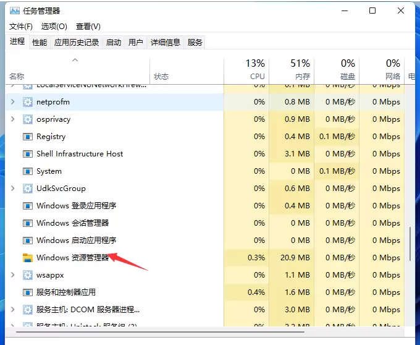Viewport: 420px width, 345px height.
Task: Click the System process icon
Action: [x=28, y=171]
